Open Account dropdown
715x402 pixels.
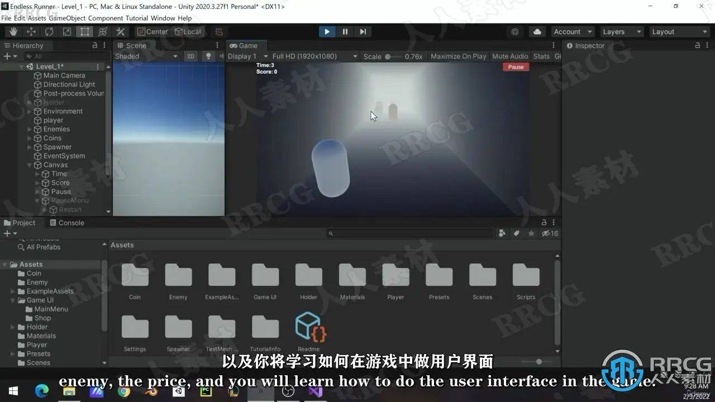[x=573, y=32]
